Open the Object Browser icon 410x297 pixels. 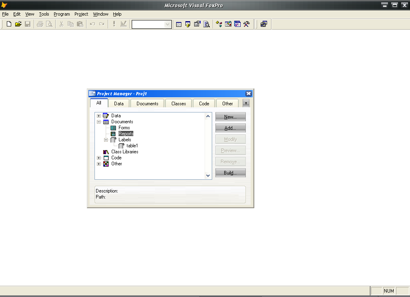coord(228,24)
